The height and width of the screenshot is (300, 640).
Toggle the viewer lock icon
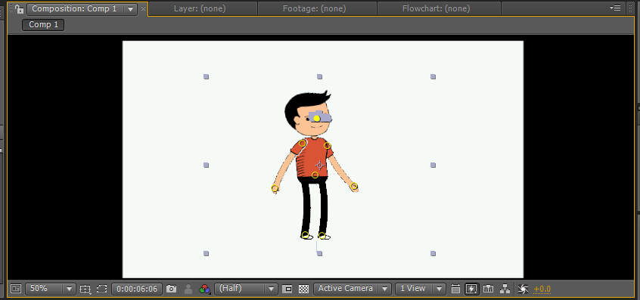tap(19, 9)
